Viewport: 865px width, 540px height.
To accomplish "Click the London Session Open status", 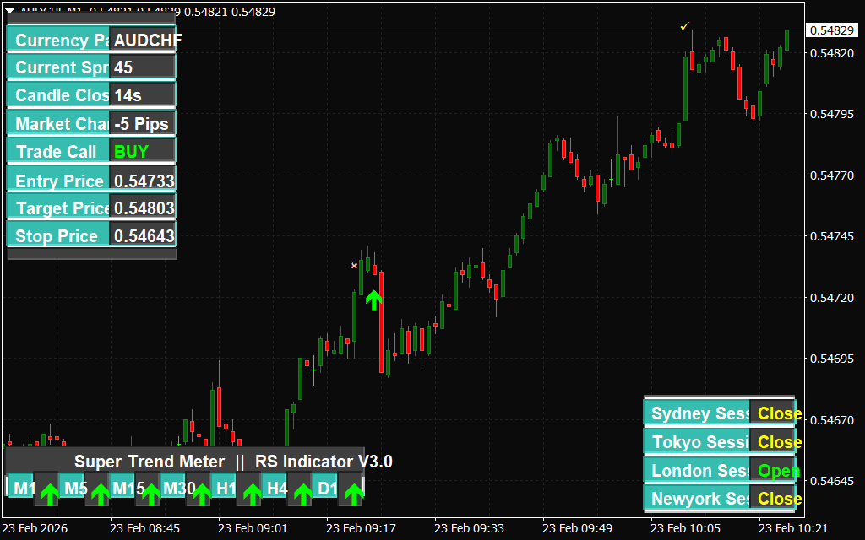I will 775,471.
